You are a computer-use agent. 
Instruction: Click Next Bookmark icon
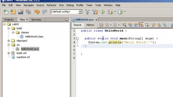(159, 25)
